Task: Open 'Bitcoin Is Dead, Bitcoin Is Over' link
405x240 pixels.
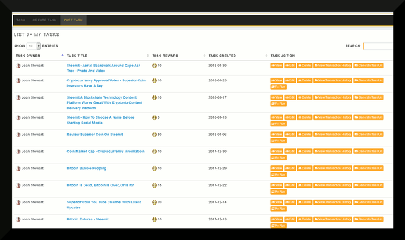Action: [x=100, y=185]
